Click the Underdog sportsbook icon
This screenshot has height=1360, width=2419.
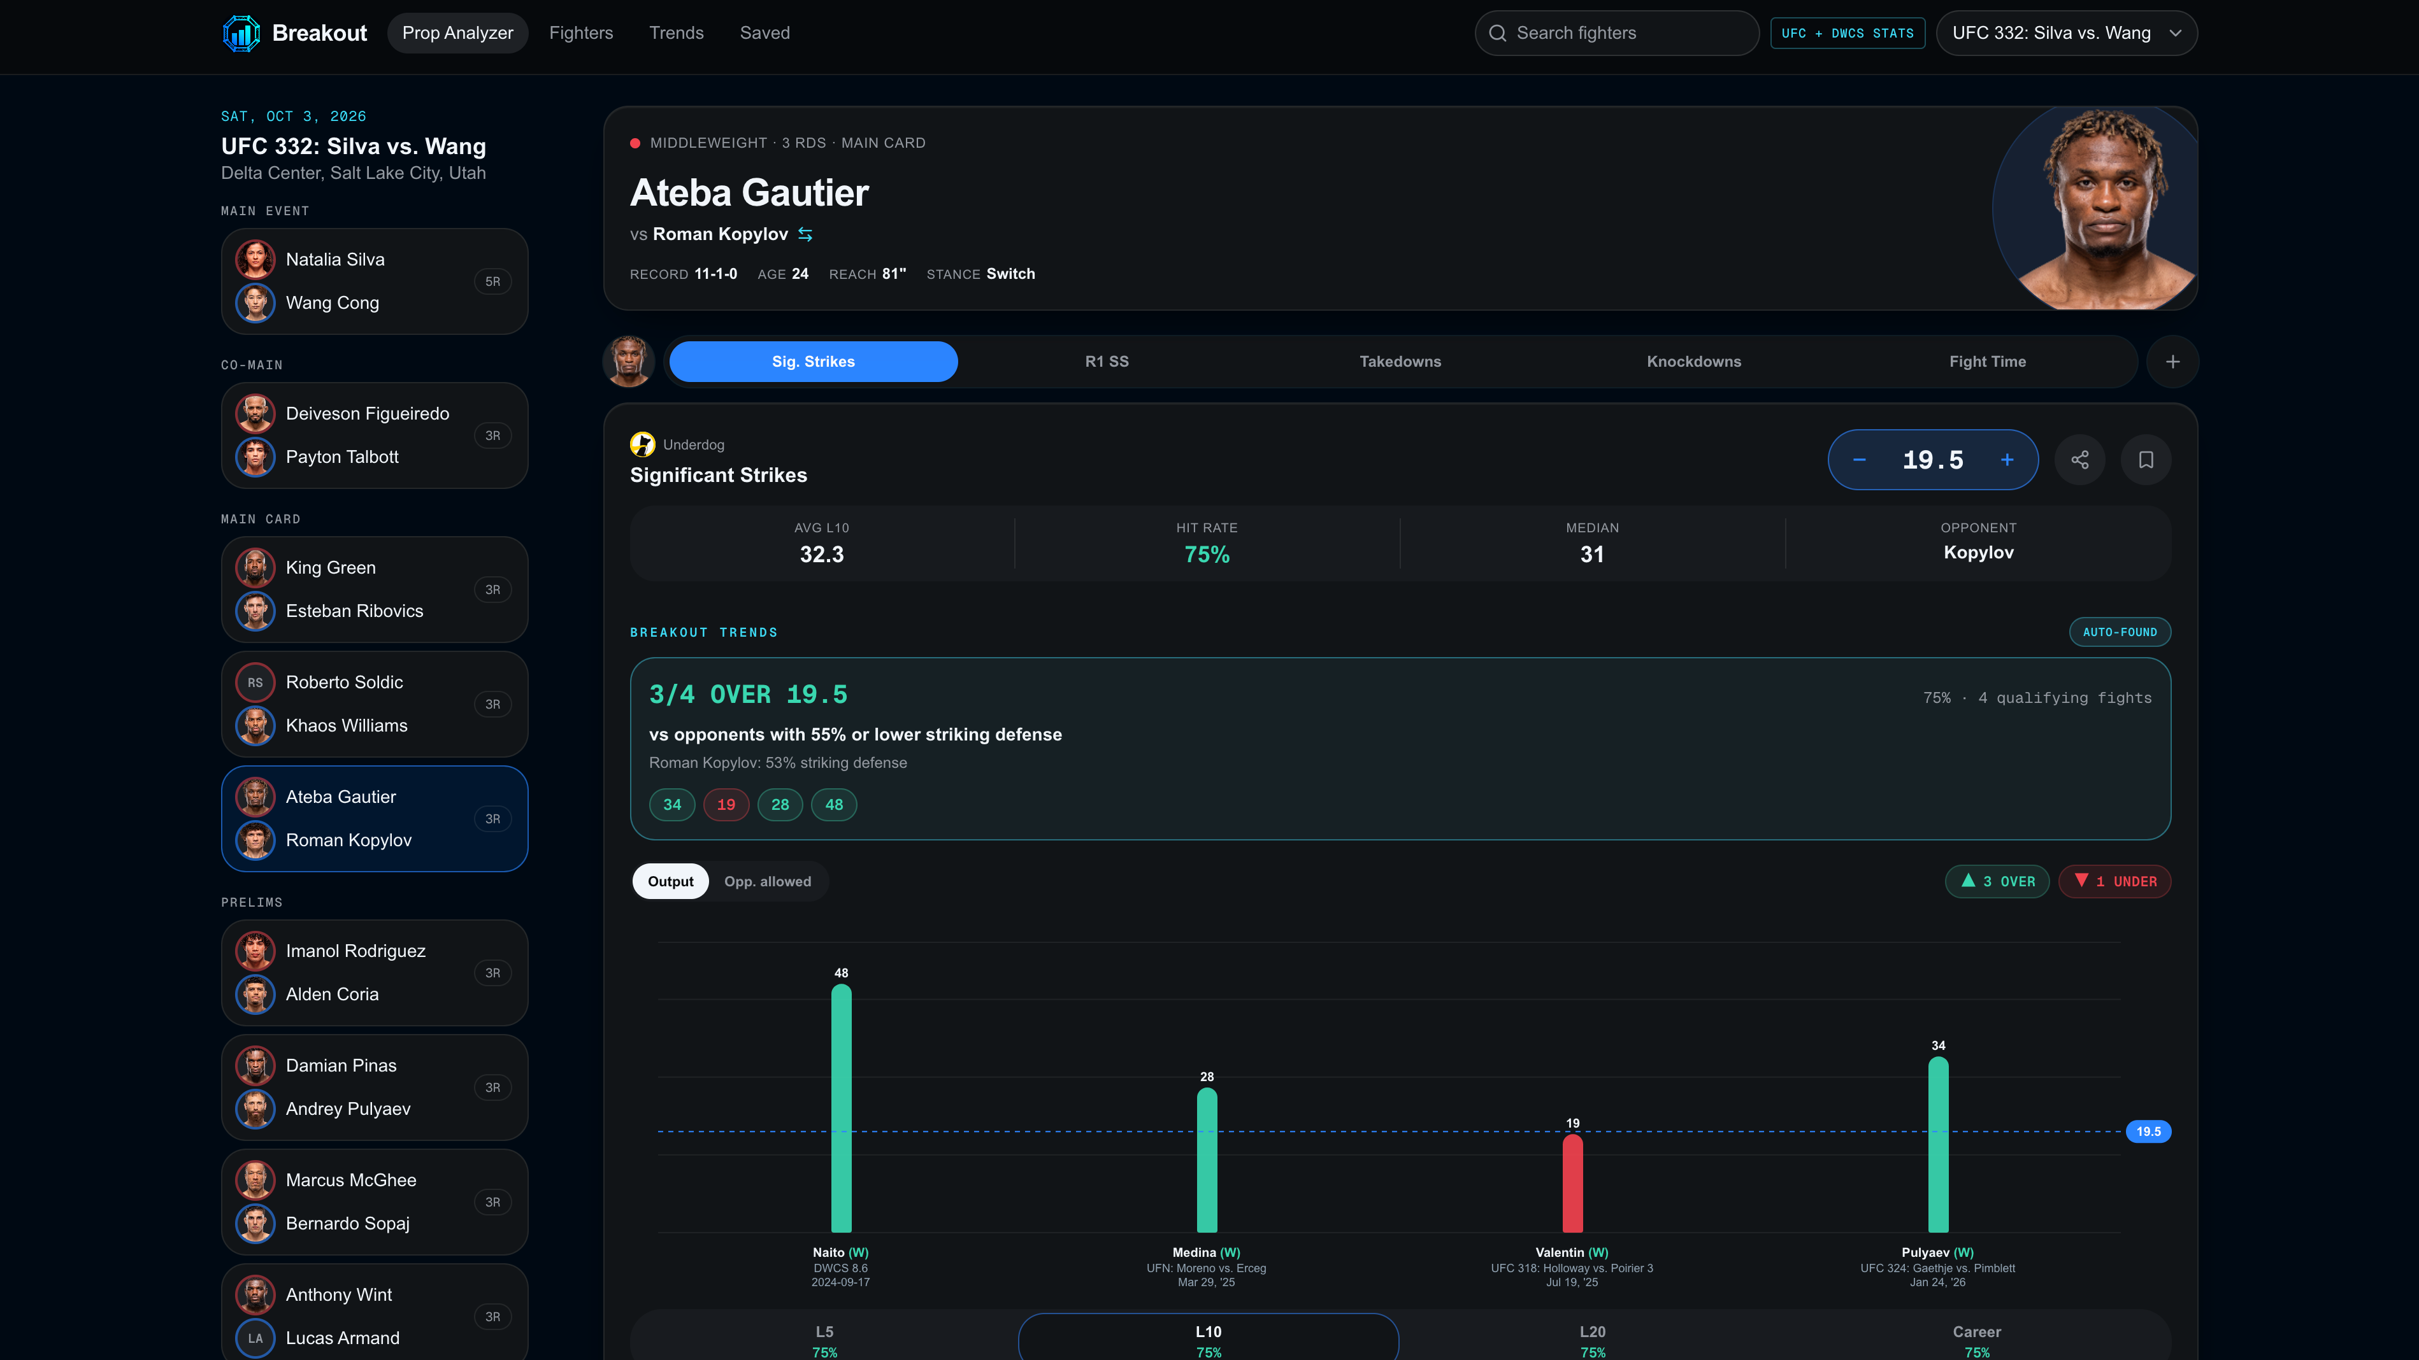642,444
